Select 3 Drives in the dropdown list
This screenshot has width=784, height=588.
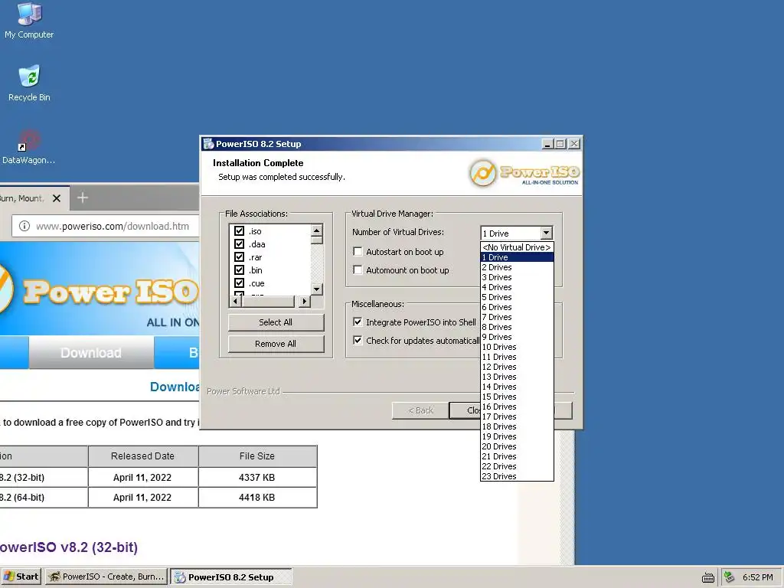(x=517, y=277)
